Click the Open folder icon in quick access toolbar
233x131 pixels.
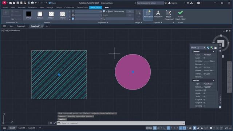pos(14,3)
